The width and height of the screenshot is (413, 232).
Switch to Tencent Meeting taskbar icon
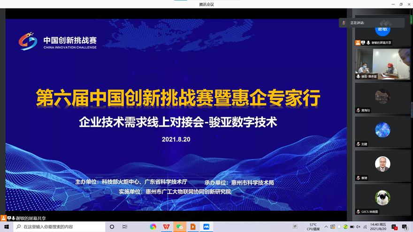click(206, 227)
